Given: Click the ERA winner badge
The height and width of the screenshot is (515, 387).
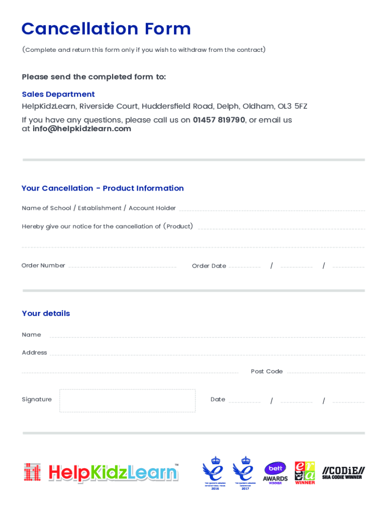Looking at the screenshot, I should pyautogui.click(x=305, y=473).
